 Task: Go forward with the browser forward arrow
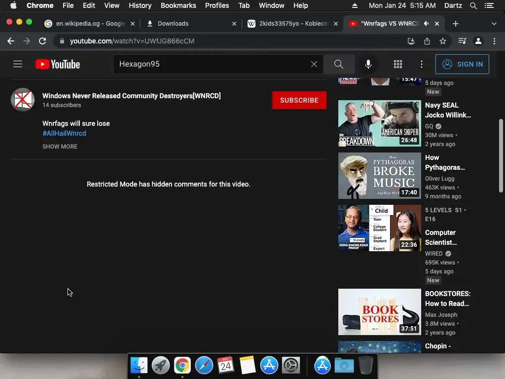click(27, 41)
